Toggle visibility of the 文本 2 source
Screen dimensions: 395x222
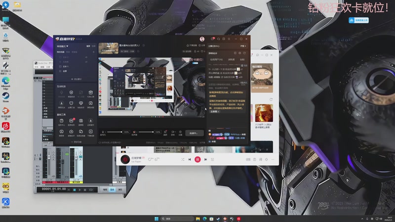click(86, 57)
